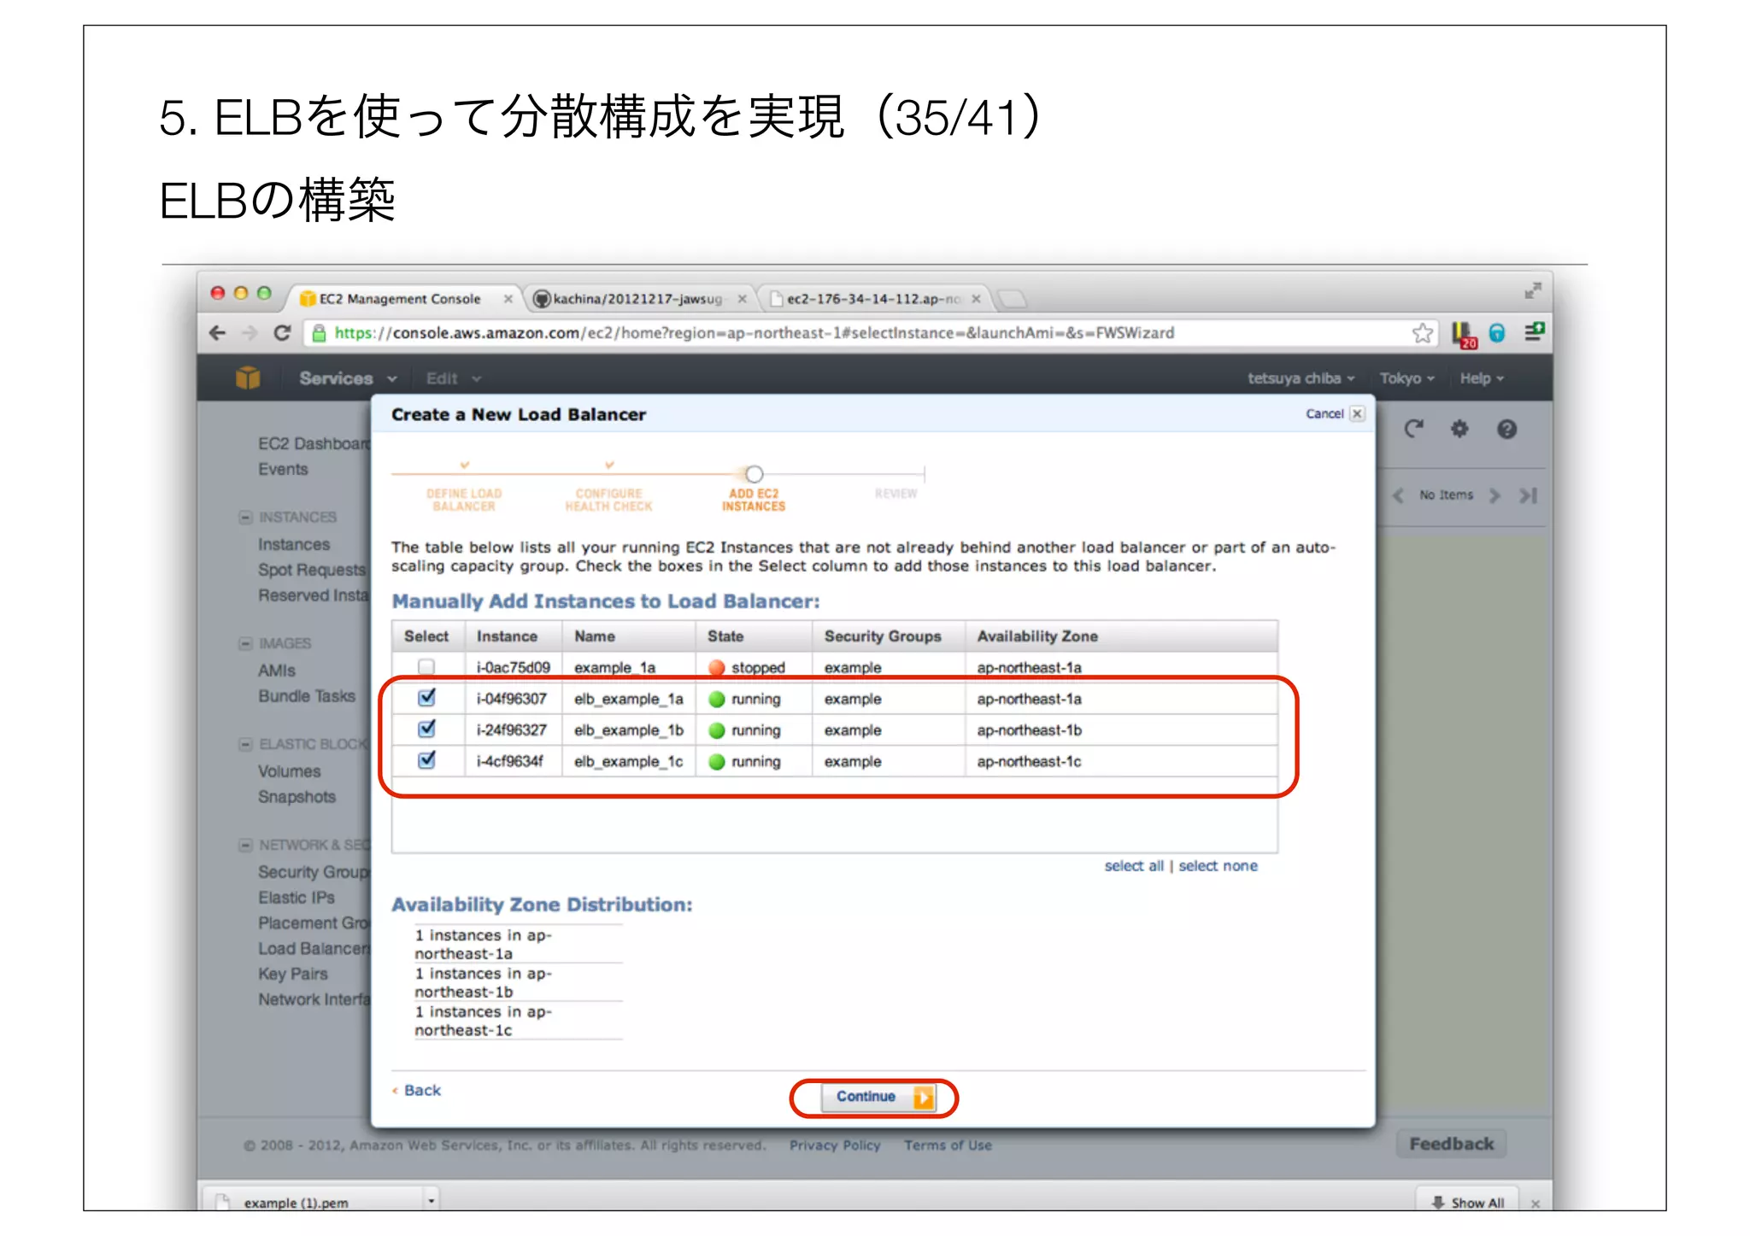Switch to EC2 Management Console tab
The height and width of the screenshot is (1236, 1750).
pos(402,299)
